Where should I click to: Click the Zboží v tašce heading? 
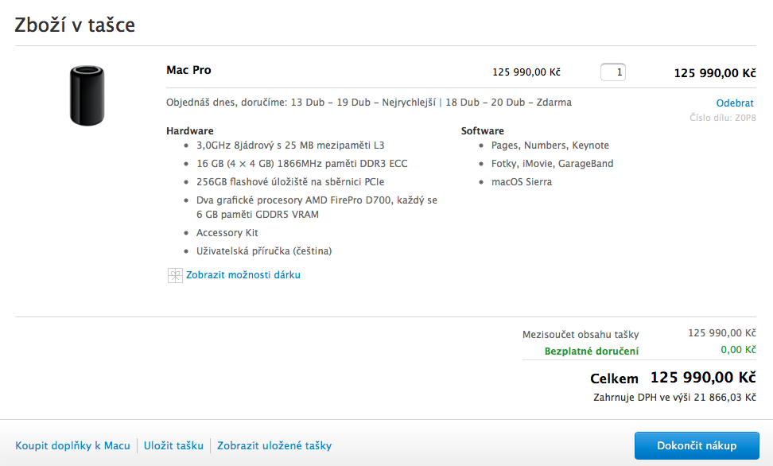pos(75,25)
